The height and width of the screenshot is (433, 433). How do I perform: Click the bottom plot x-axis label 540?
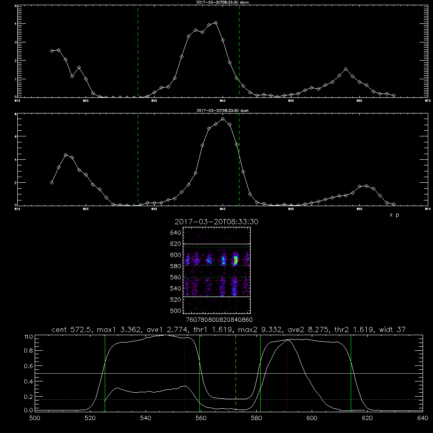tap(145, 418)
